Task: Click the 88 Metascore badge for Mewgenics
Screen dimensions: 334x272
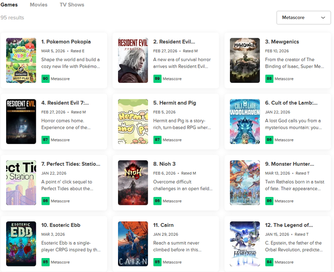Action: 269,79
